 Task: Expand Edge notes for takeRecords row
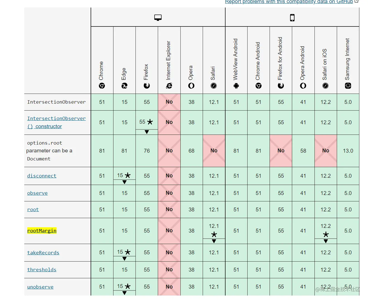pyautogui.click(x=124, y=259)
